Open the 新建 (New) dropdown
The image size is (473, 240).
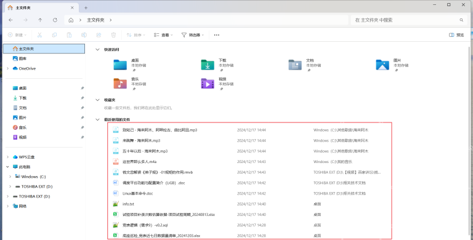17,35
